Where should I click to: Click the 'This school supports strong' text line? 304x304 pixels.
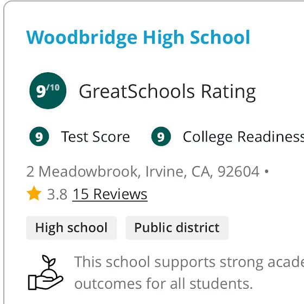tap(189, 263)
